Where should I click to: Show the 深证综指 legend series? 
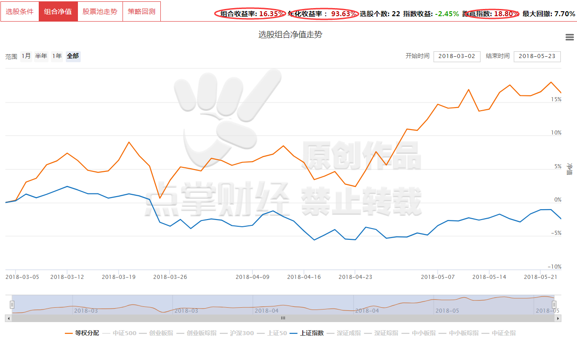[382, 333]
